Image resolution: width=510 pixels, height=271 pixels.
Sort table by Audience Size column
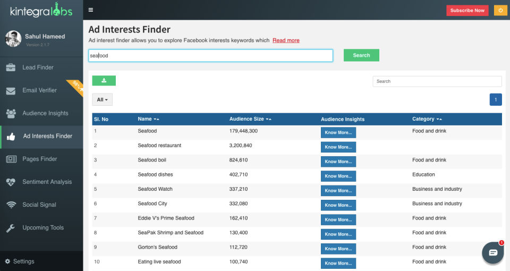click(250, 119)
